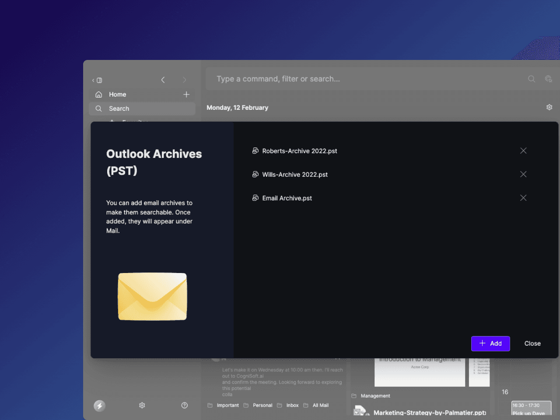Remove Email Archive.pst from the list
The height and width of the screenshot is (420, 560).
(x=523, y=198)
